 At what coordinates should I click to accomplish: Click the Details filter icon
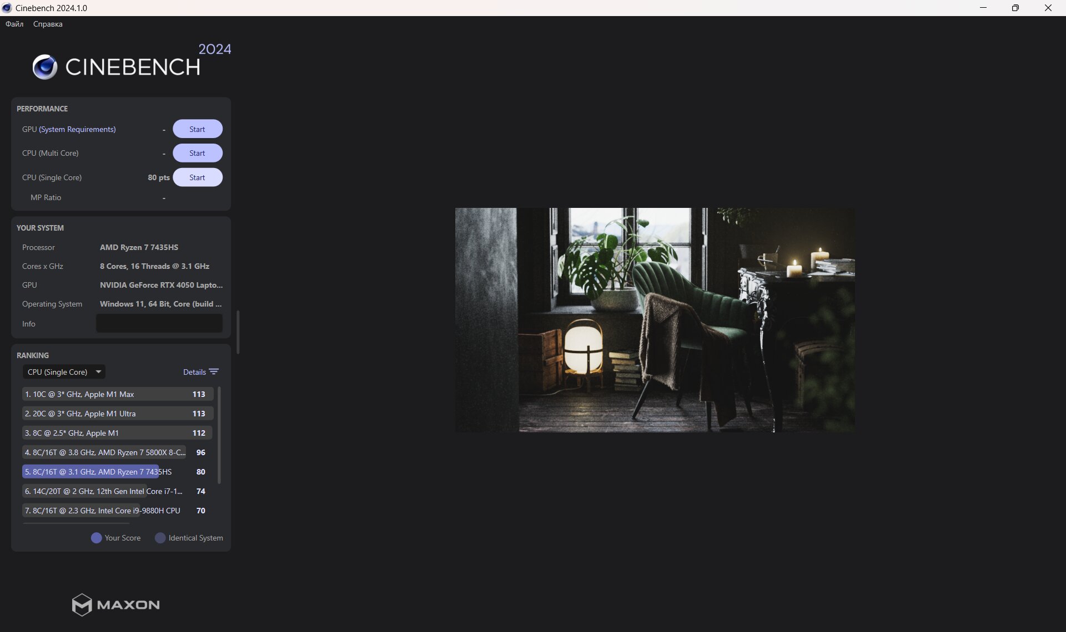214,372
